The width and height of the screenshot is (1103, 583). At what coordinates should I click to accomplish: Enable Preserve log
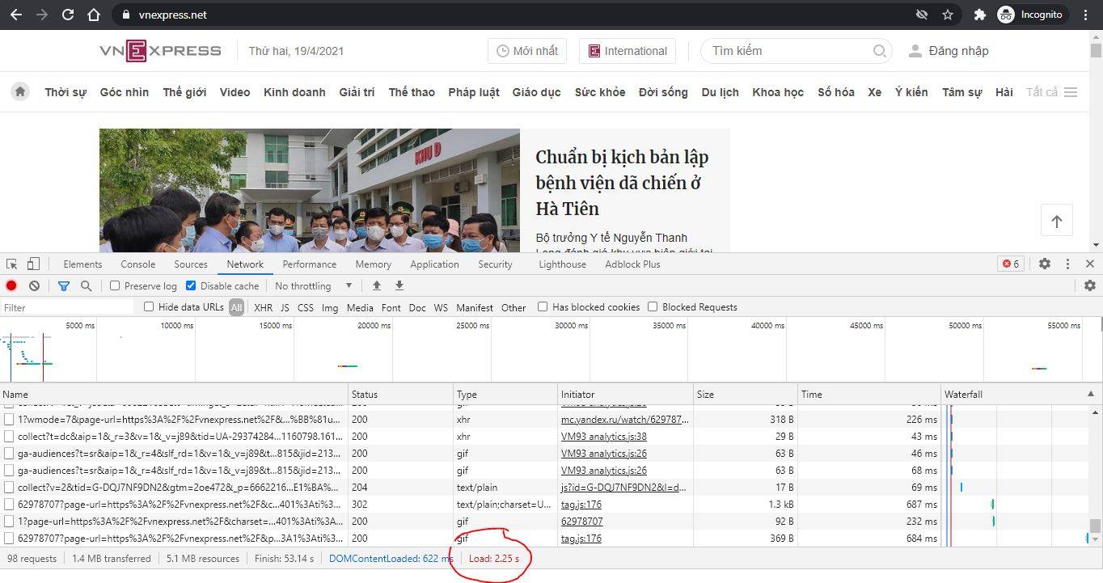coord(115,285)
